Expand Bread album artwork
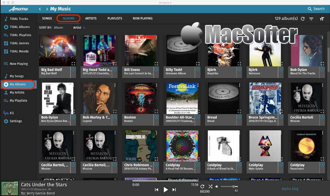The width and height of the screenshot is (330, 196). pos(239,111)
